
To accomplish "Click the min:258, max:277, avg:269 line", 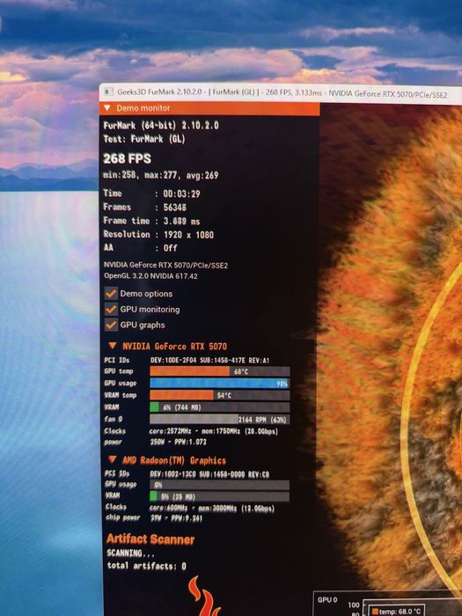I will [x=161, y=175].
